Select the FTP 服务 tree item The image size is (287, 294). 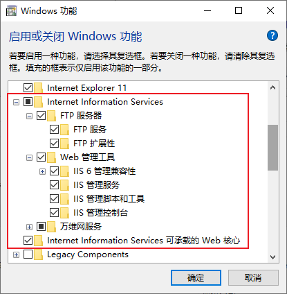(90, 130)
